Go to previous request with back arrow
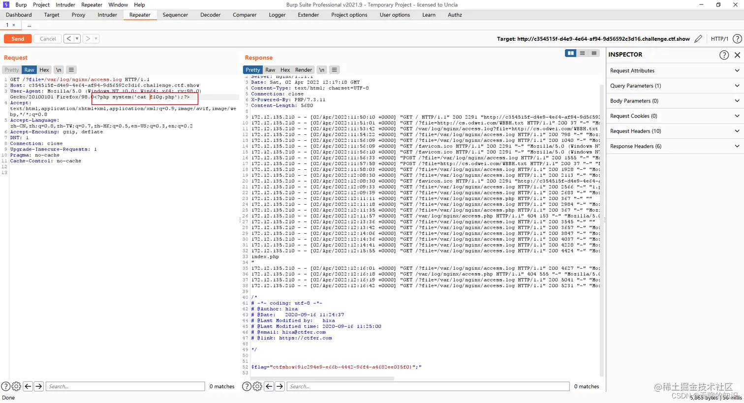The width and height of the screenshot is (744, 403). pyautogui.click(x=69, y=38)
